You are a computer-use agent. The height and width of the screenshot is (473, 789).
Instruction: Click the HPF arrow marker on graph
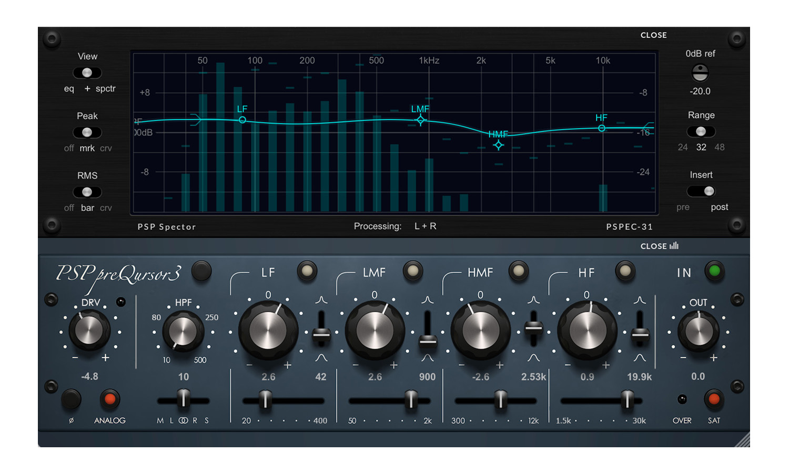(x=196, y=120)
